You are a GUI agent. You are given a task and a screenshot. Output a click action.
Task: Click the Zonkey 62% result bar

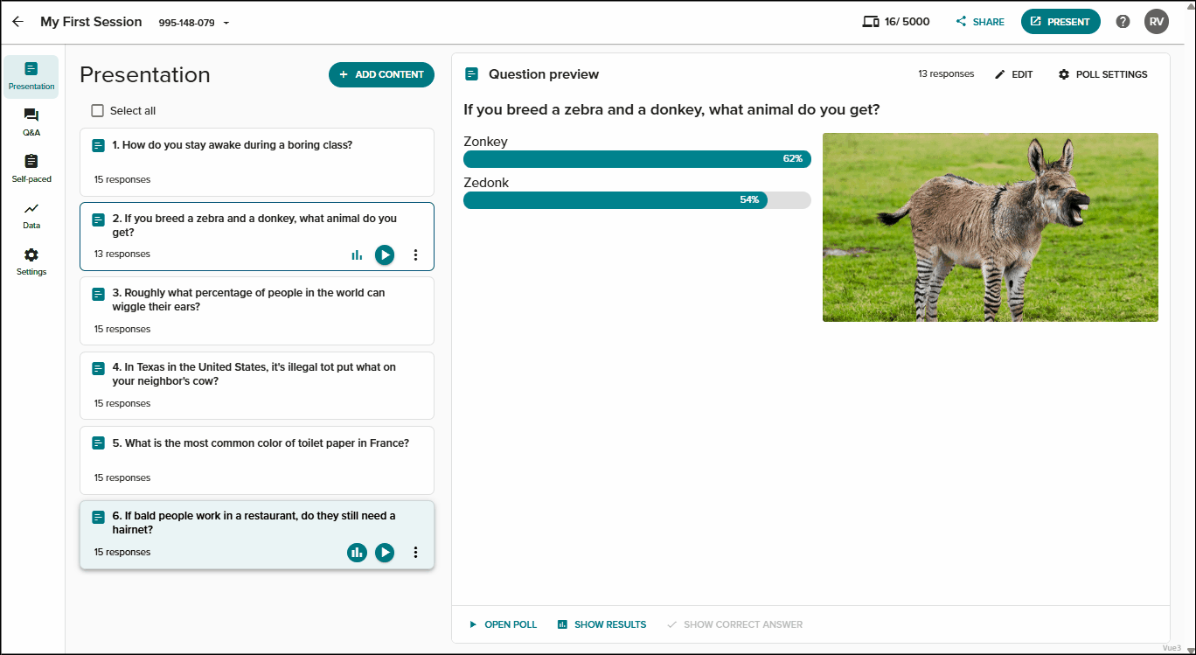[637, 159]
